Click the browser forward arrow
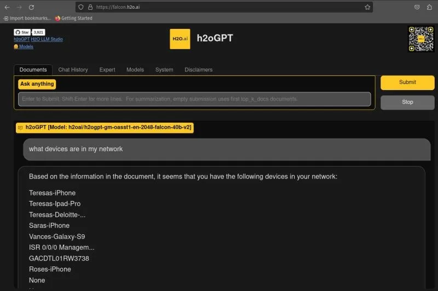 pyautogui.click(x=19, y=7)
